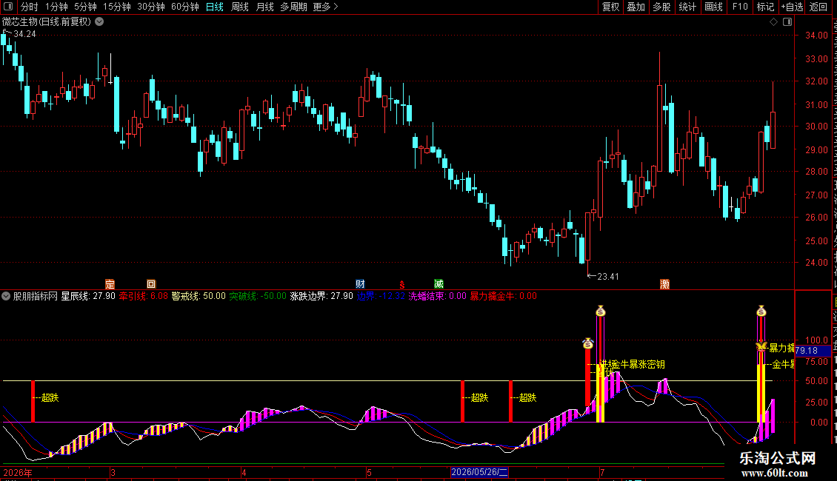Open the 财 financial event marker
Screen dimensions: 837x481
360,284
